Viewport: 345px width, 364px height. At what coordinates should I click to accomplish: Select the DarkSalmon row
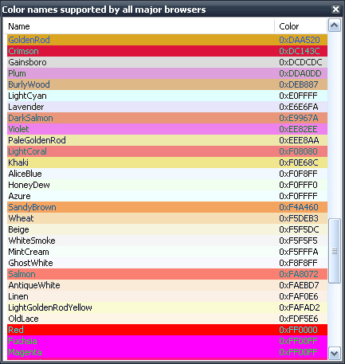coord(167,118)
